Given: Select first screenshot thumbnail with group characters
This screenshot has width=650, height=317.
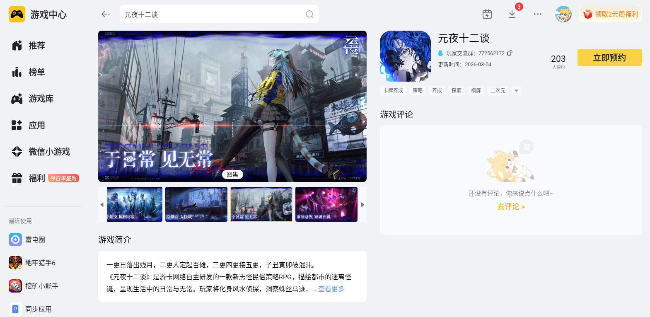Looking at the screenshot, I should 135,204.
